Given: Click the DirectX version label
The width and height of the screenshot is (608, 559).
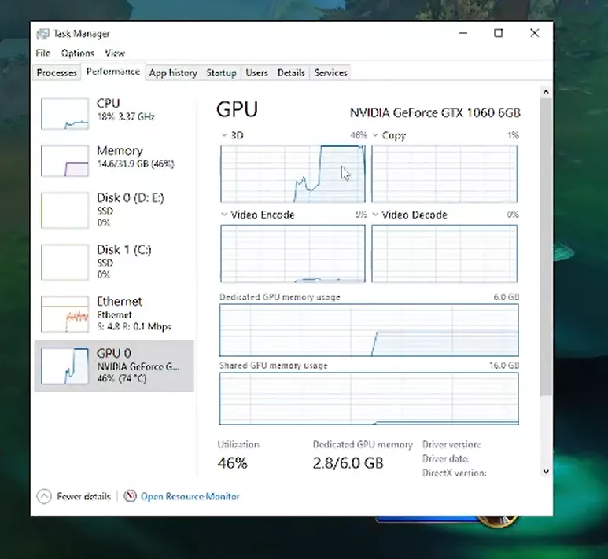Looking at the screenshot, I should 454,473.
